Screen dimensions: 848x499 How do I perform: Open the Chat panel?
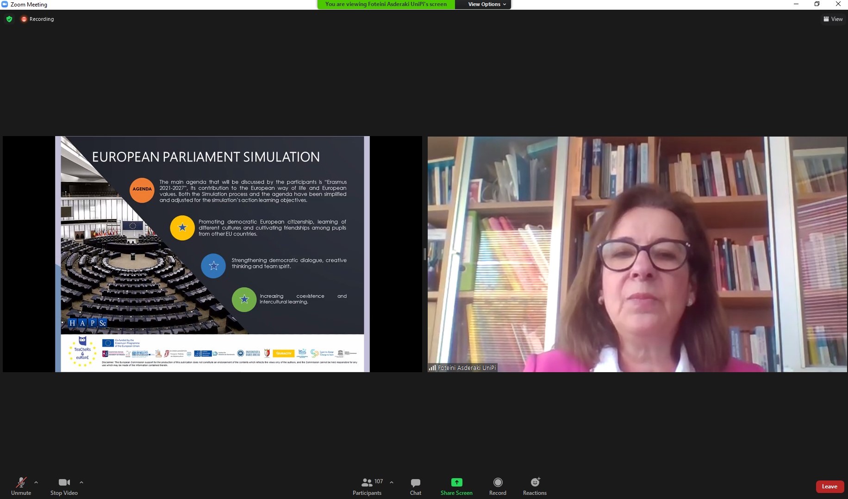(x=416, y=486)
